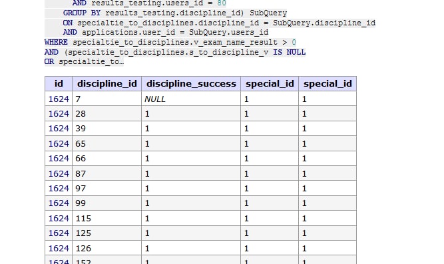The height and width of the screenshot is (264, 444).
Task: Click the 'ON specialtie_to_disciplines.discipline_id' query line
Action: coord(219,23)
